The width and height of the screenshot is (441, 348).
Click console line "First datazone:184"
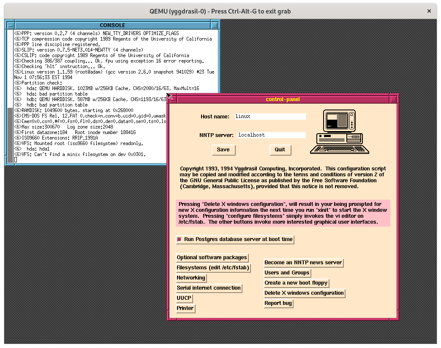click(75, 133)
